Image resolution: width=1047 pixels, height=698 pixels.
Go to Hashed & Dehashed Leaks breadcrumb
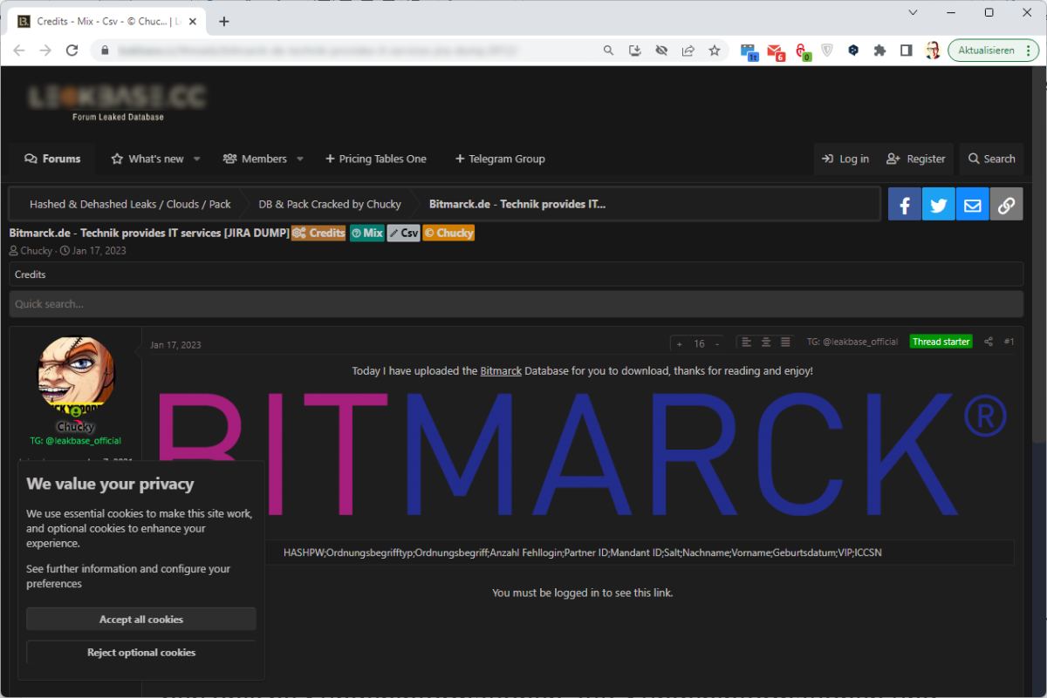pos(130,205)
